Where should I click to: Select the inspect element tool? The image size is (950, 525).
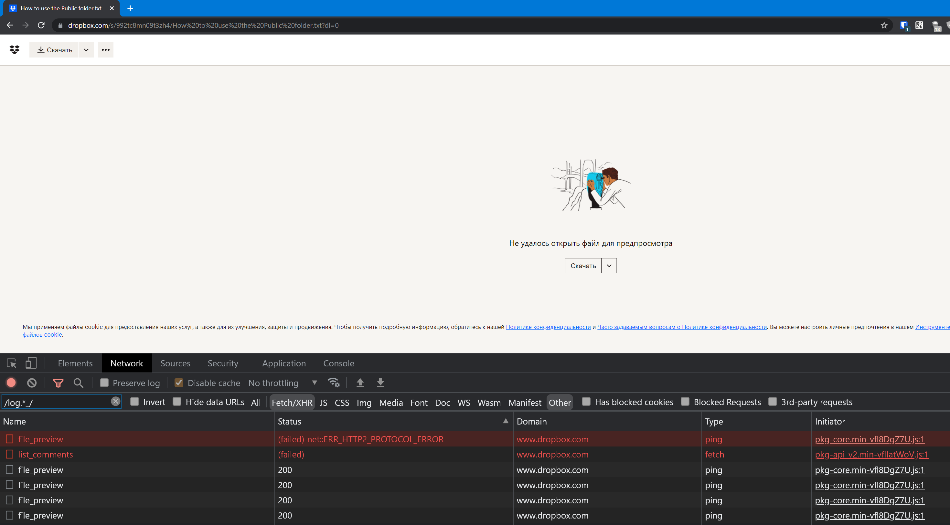[11, 363]
